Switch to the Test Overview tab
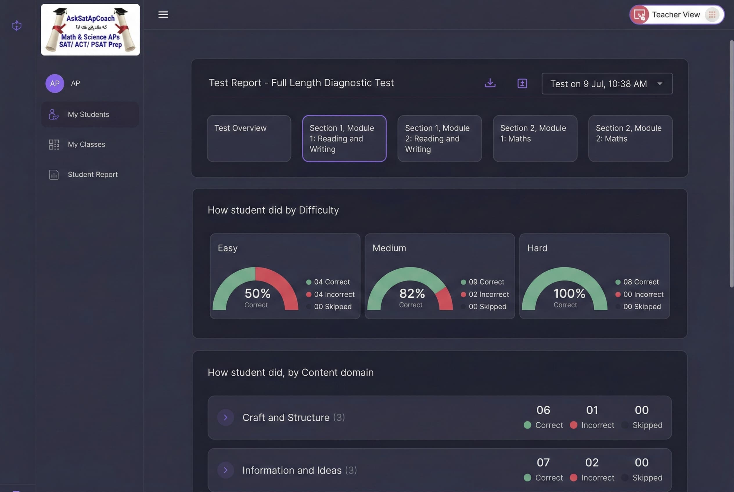 tap(249, 138)
